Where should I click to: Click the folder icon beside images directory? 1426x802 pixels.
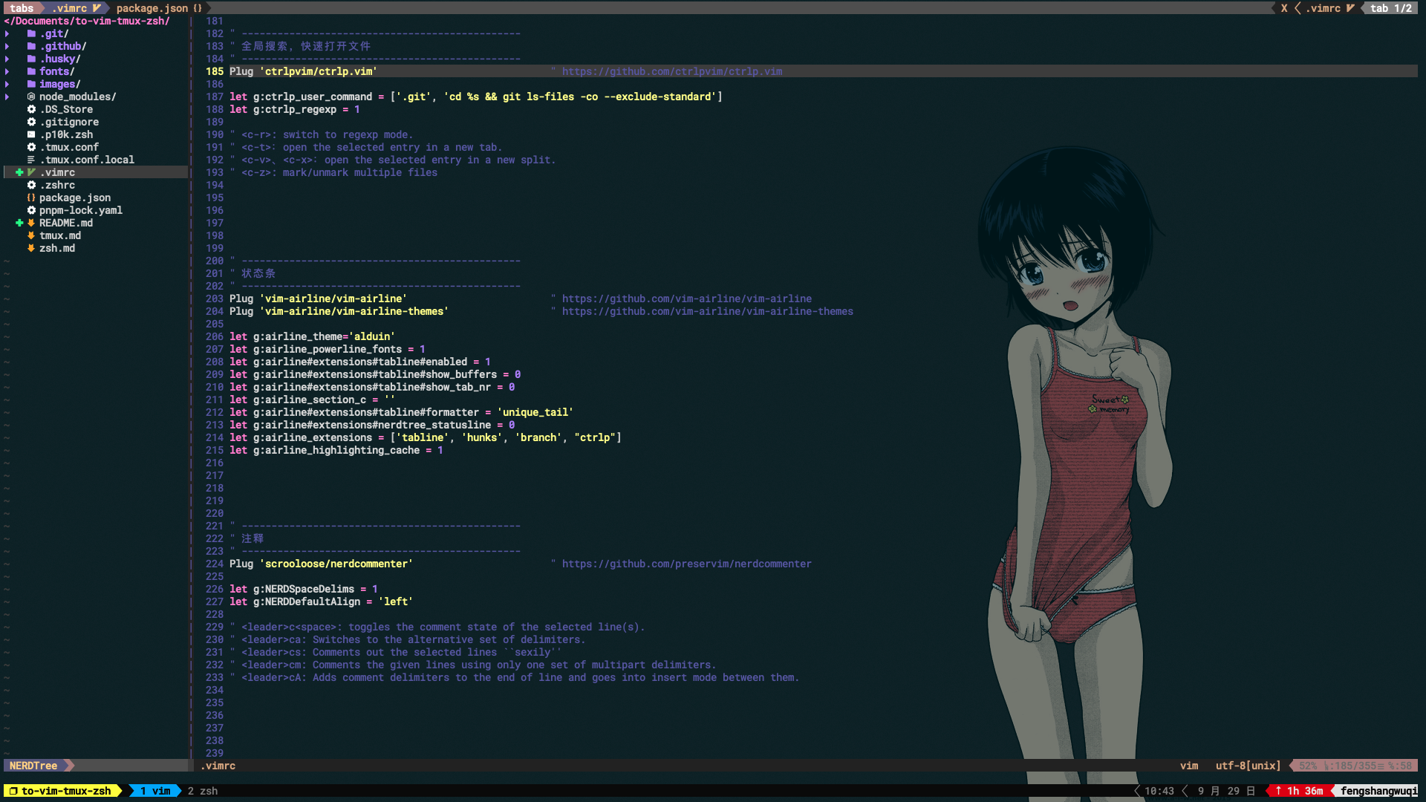[x=31, y=84]
